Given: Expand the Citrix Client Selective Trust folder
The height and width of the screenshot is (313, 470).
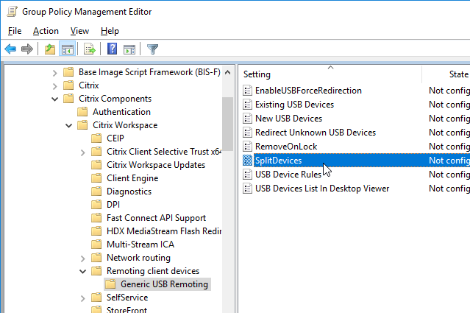Looking at the screenshot, I should (x=83, y=152).
